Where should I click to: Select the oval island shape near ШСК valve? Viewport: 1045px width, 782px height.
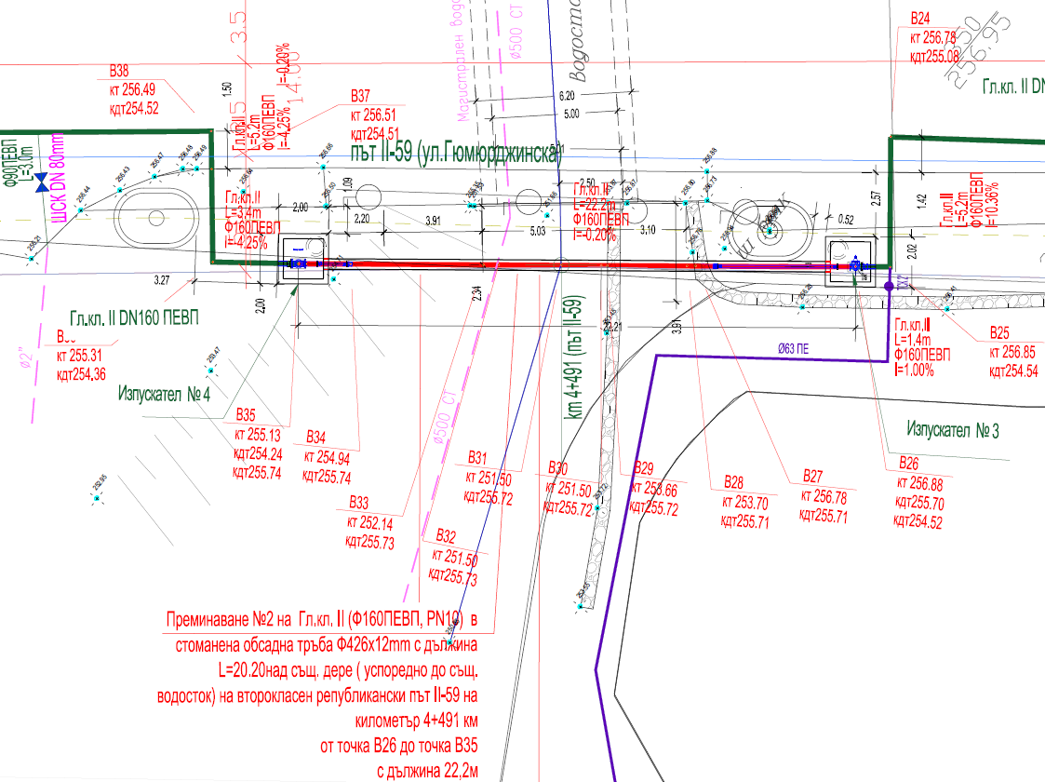[x=156, y=218]
